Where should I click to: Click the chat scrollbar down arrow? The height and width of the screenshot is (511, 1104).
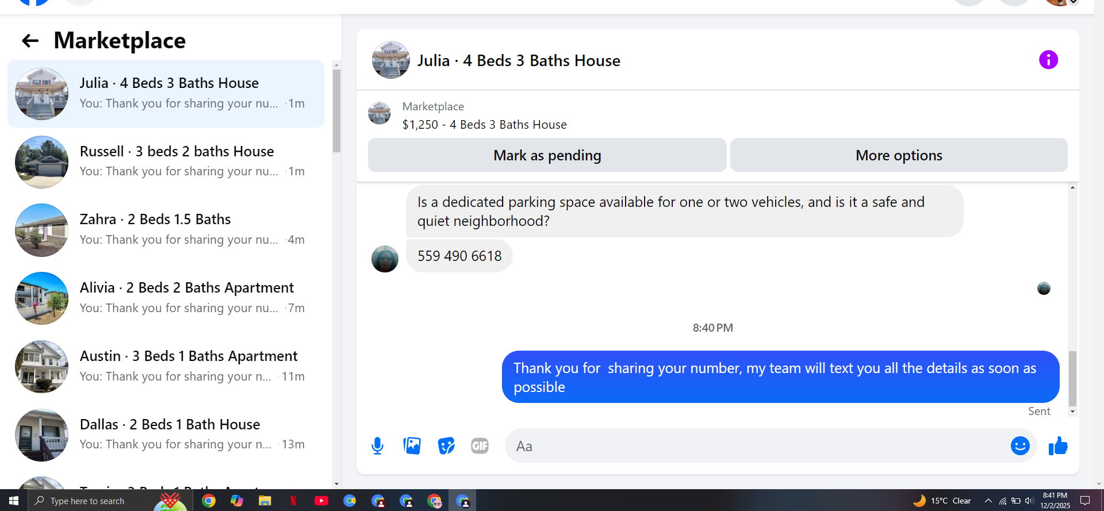pyautogui.click(x=1072, y=412)
